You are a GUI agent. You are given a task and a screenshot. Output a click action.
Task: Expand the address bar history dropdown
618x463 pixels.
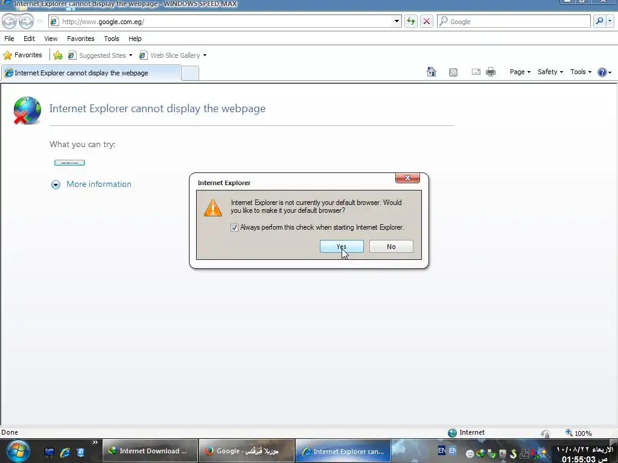tap(397, 21)
